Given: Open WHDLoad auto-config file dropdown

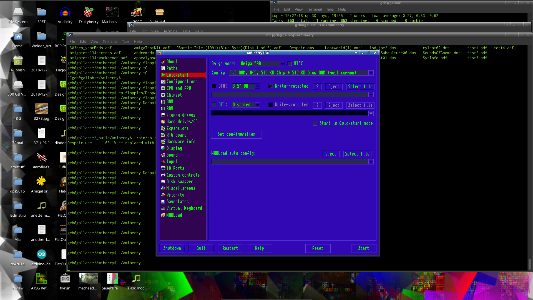Looking at the screenshot, I should point(371,162).
